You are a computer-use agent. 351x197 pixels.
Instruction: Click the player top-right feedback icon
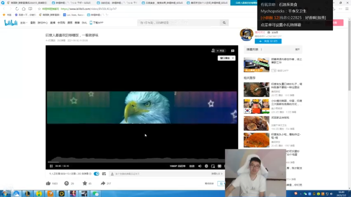click(x=233, y=51)
